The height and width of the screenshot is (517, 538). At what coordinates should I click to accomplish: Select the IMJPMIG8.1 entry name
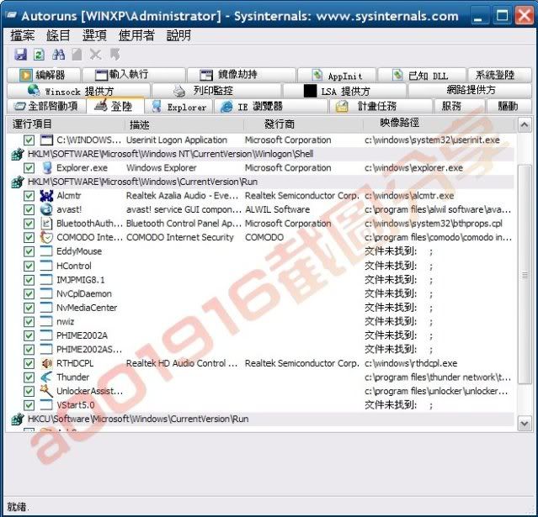[x=81, y=280]
